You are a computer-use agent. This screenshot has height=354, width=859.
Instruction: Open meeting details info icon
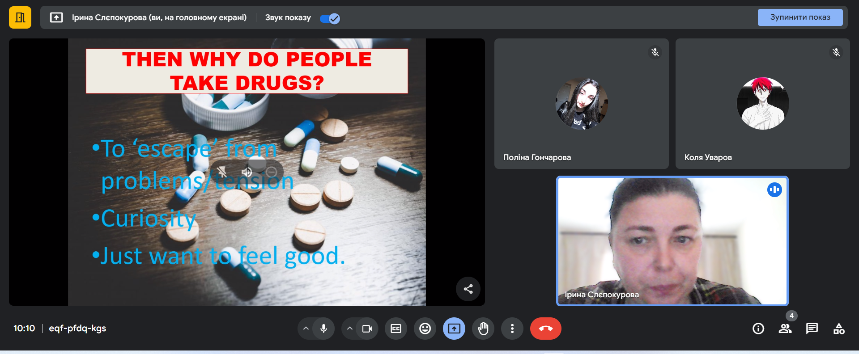[758, 329]
